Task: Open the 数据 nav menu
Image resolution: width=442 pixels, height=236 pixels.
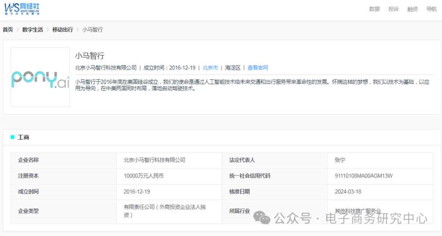Action: 374,9
